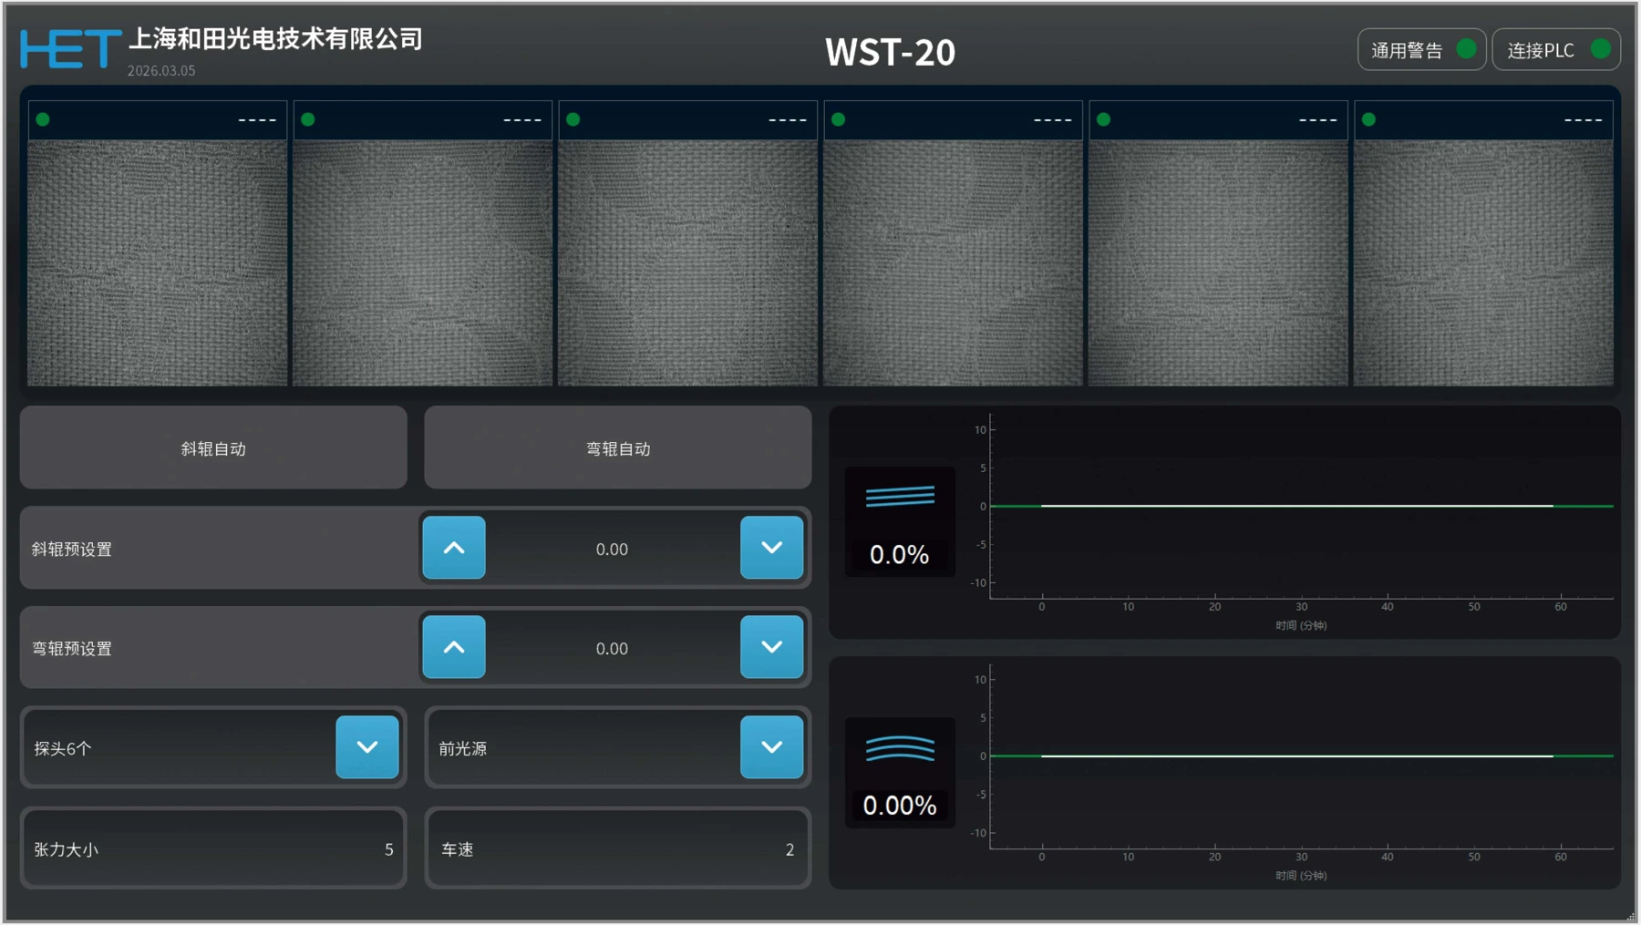Open the sixth fabric camera image
This screenshot has width=1641, height=925.
tap(1484, 262)
